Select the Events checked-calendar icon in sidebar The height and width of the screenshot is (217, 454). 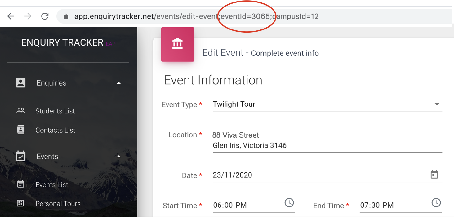pos(20,156)
